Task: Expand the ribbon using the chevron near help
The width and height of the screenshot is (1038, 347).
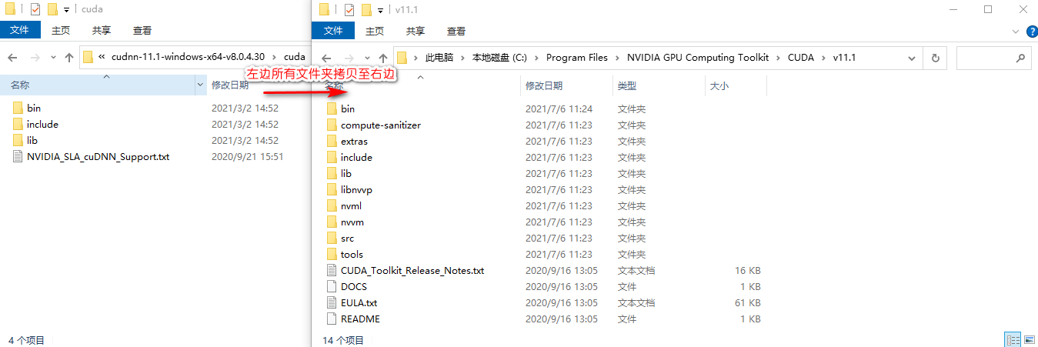Action: [x=1015, y=31]
